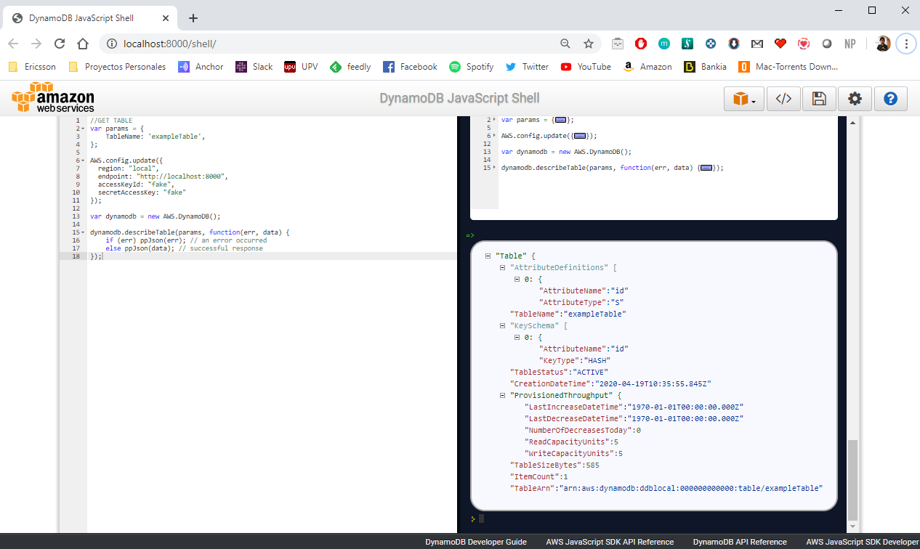
Task: Click the console output vertical scrollbar
Action: [853, 479]
